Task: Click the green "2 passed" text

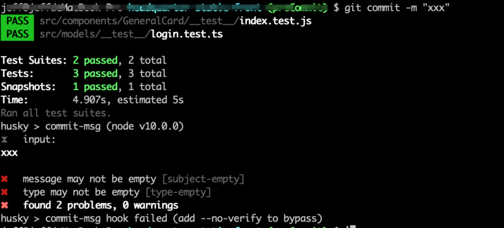Action: point(95,60)
